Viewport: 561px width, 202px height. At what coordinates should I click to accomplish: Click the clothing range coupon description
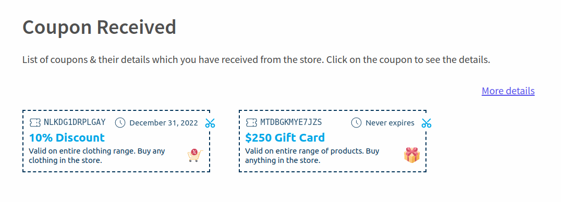97,156
